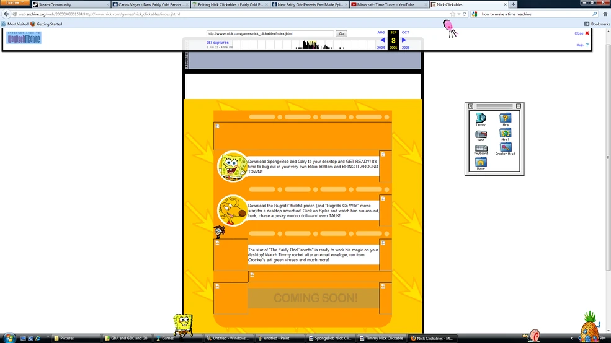Click the SpongeBob character standing on the taskbar
Image resolution: width=611 pixels, height=343 pixels.
[x=183, y=324]
